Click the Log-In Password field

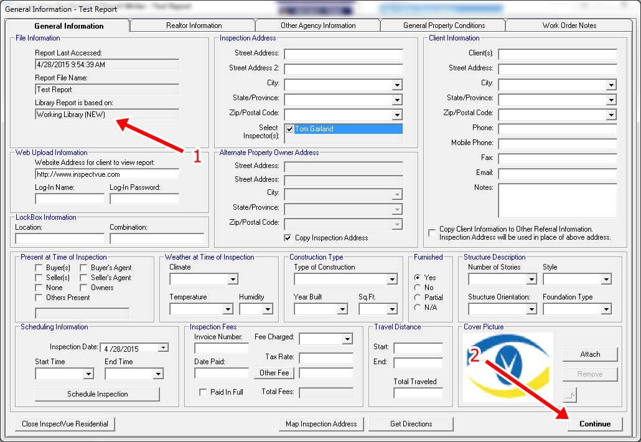pyautogui.click(x=144, y=199)
